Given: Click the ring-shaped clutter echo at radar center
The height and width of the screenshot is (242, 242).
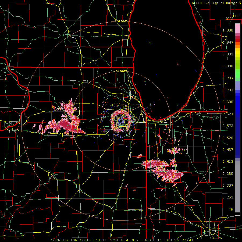Looking at the screenshot, I should point(122,121).
